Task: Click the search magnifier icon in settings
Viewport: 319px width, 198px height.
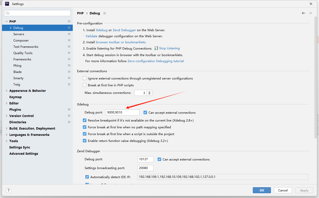Action: (7, 13)
